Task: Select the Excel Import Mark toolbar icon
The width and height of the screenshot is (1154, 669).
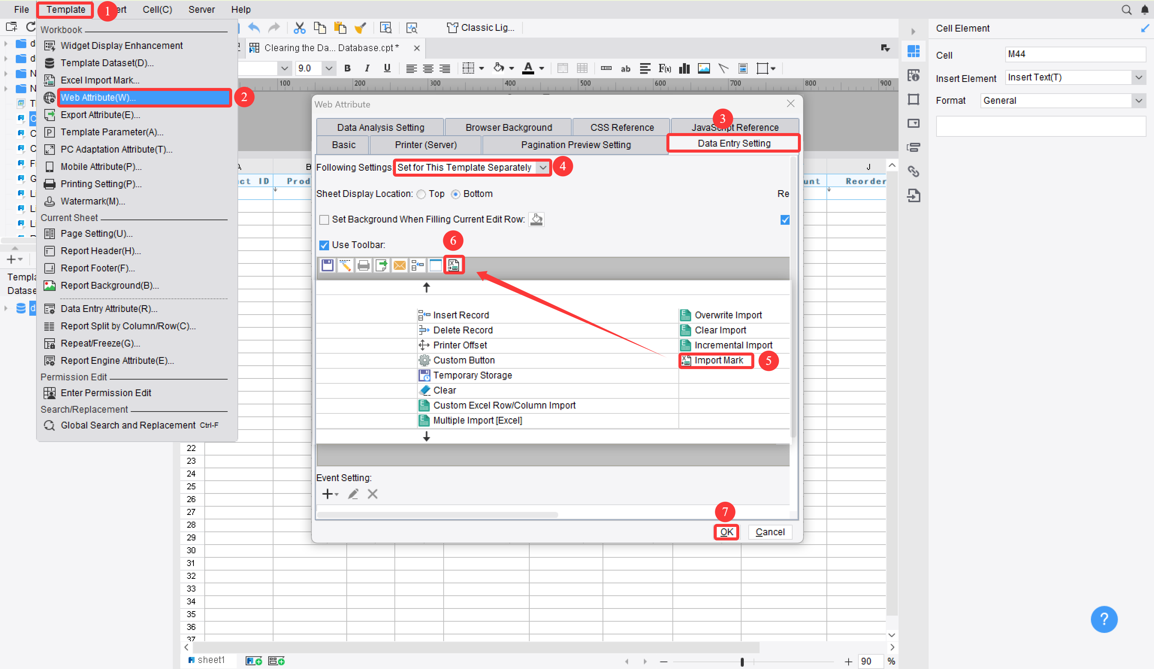Action: [x=454, y=265]
